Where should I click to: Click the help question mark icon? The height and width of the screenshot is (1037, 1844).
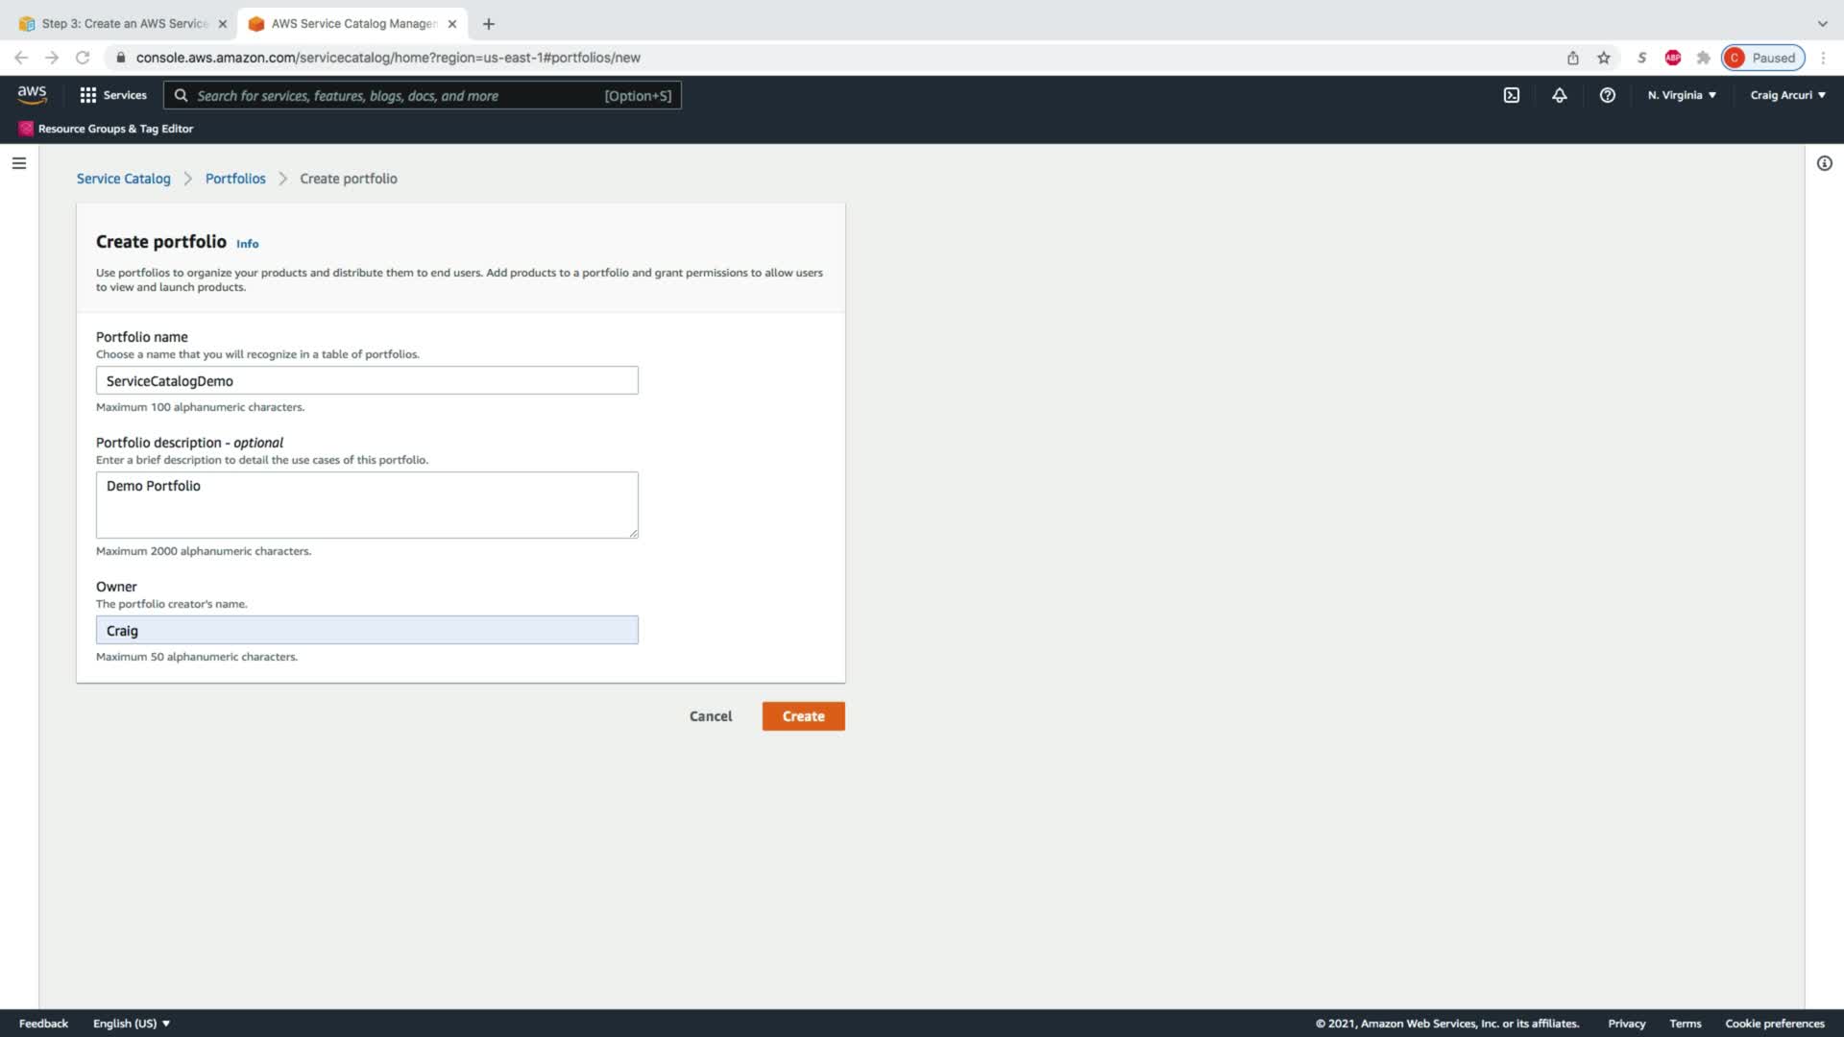coord(1607,95)
